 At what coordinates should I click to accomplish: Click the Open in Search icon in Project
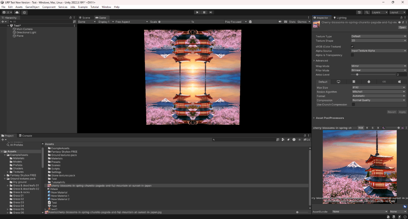point(277,140)
